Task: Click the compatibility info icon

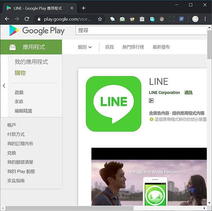Action: [x=151, y=119]
